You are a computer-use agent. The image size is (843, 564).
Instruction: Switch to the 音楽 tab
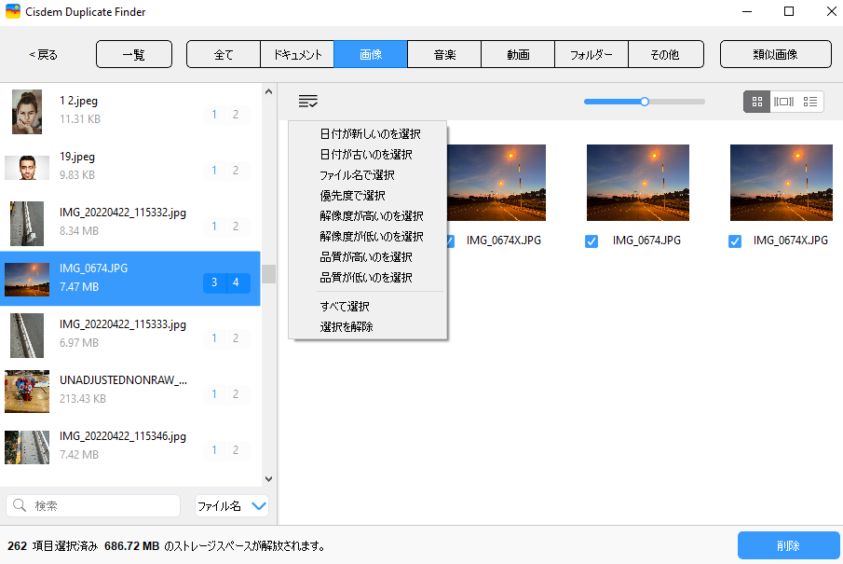click(x=444, y=54)
